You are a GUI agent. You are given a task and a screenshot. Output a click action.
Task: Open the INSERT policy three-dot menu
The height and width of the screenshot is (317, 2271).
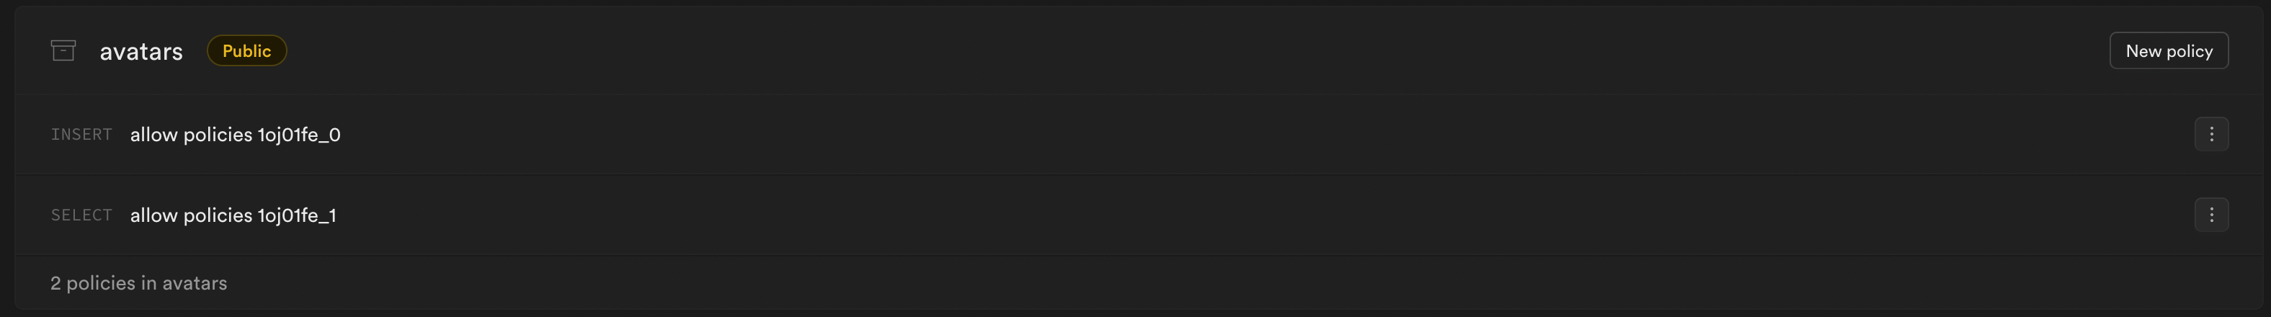pyautogui.click(x=2210, y=135)
